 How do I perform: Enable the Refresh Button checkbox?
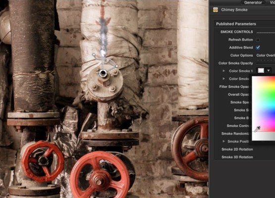(x=258, y=40)
